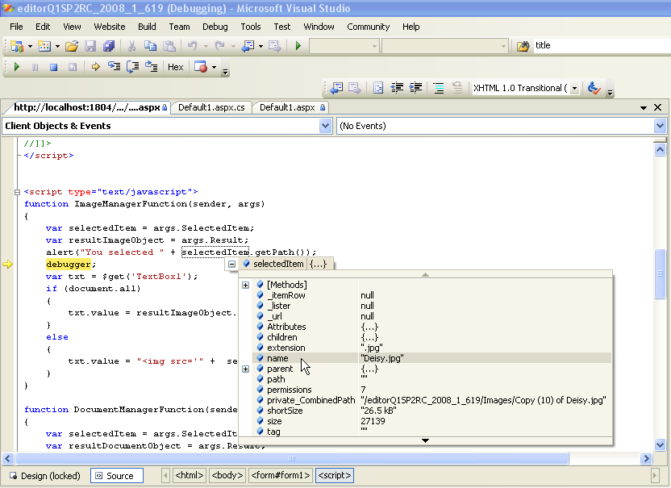Screen dimensions: 671x488
Task: Click the Check Accessibility icon
Action: pyautogui.click(x=594, y=89)
